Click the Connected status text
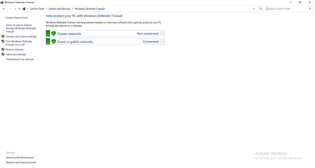The height and width of the screenshot is (168, 315). pyautogui.click(x=150, y=41)
